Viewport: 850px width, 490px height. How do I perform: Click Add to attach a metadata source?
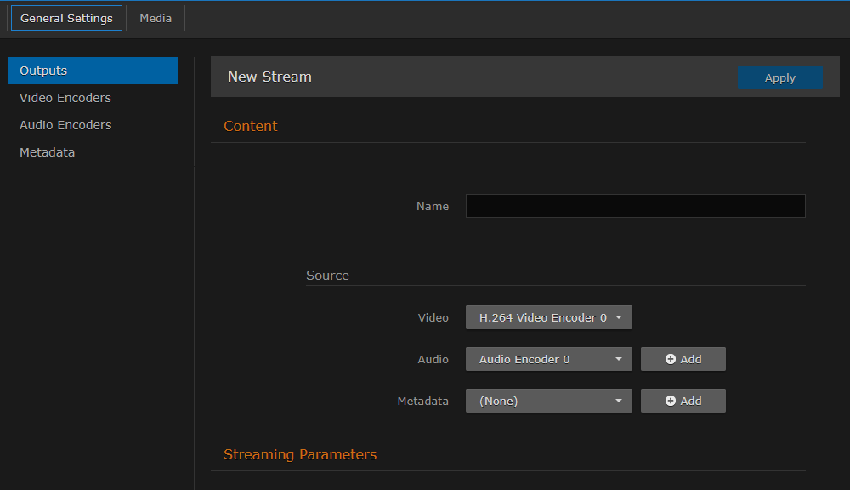pos(683,400)
